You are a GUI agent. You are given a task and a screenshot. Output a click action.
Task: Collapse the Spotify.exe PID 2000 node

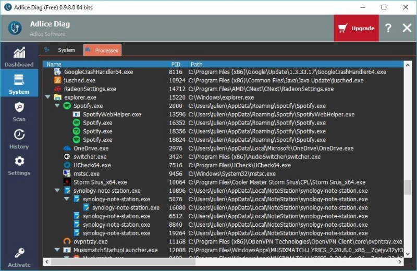coord(57,106)
